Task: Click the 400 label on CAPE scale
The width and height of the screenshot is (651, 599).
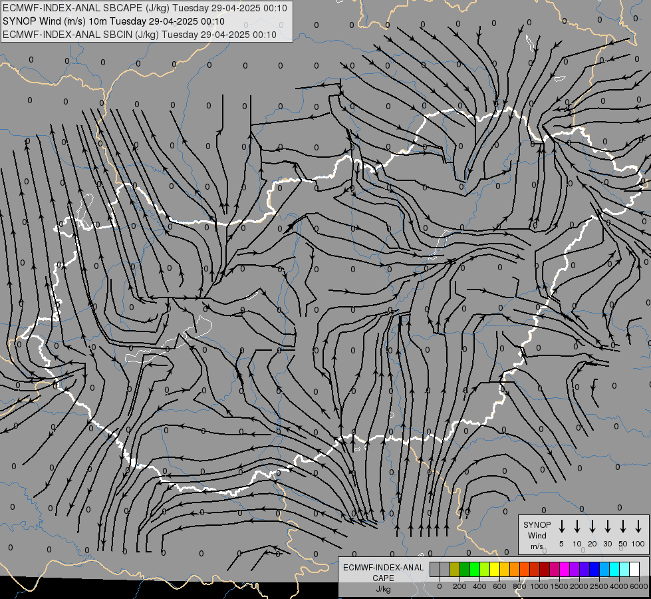Action: [x=479, y=586]
